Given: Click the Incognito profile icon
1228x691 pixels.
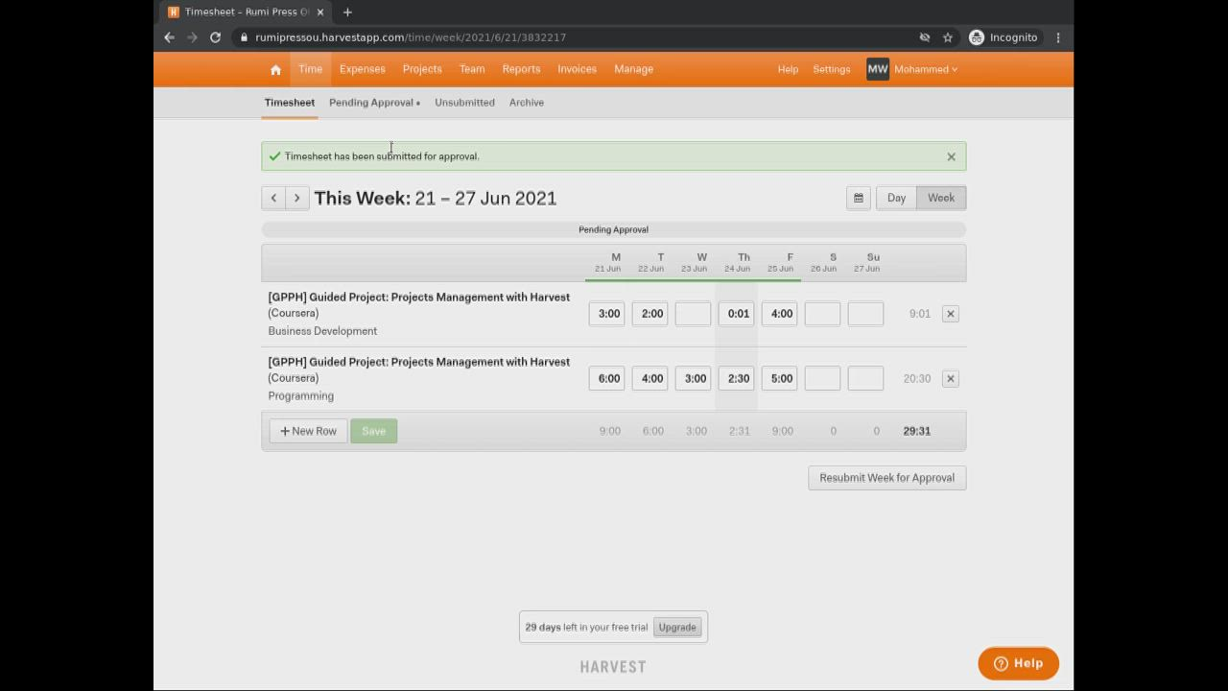Looking at the screenshot, I should [977, 37].
